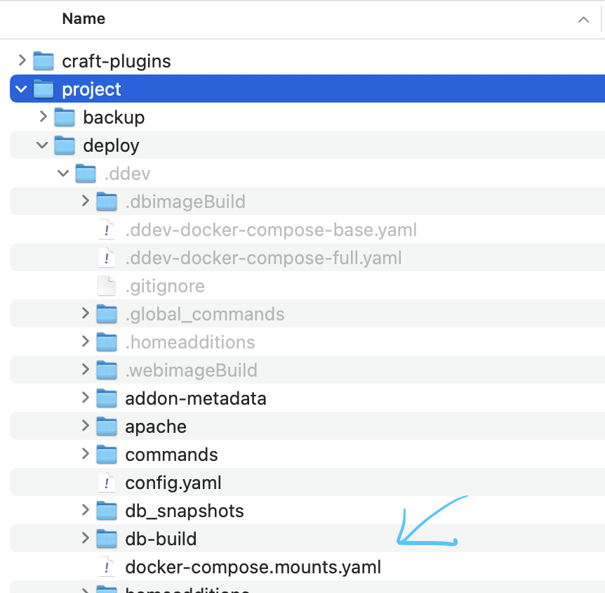Expand the craft-plugins folder
Viewport: 605px width, 593px height.
pyautogui.click(x=22, y=61)
